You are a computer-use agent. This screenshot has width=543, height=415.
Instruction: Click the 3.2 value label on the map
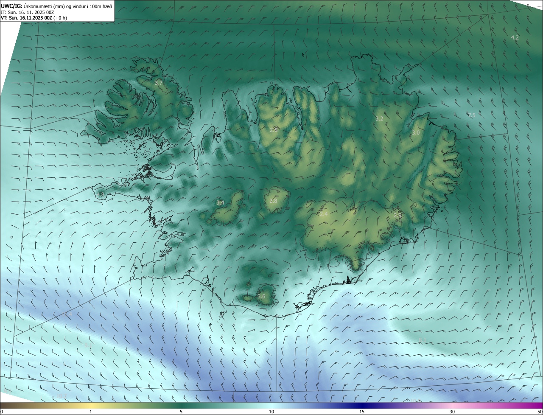click(379, 119)
